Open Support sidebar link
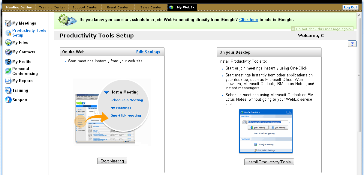 (x=20, y=100)
